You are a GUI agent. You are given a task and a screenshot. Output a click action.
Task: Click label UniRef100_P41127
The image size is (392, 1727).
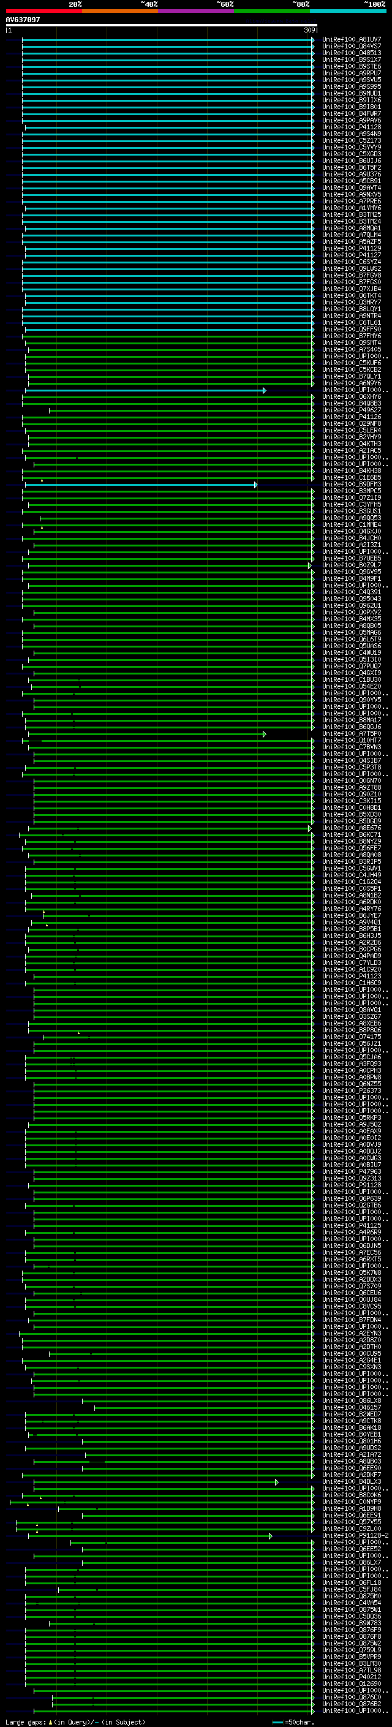coord(352,255)
